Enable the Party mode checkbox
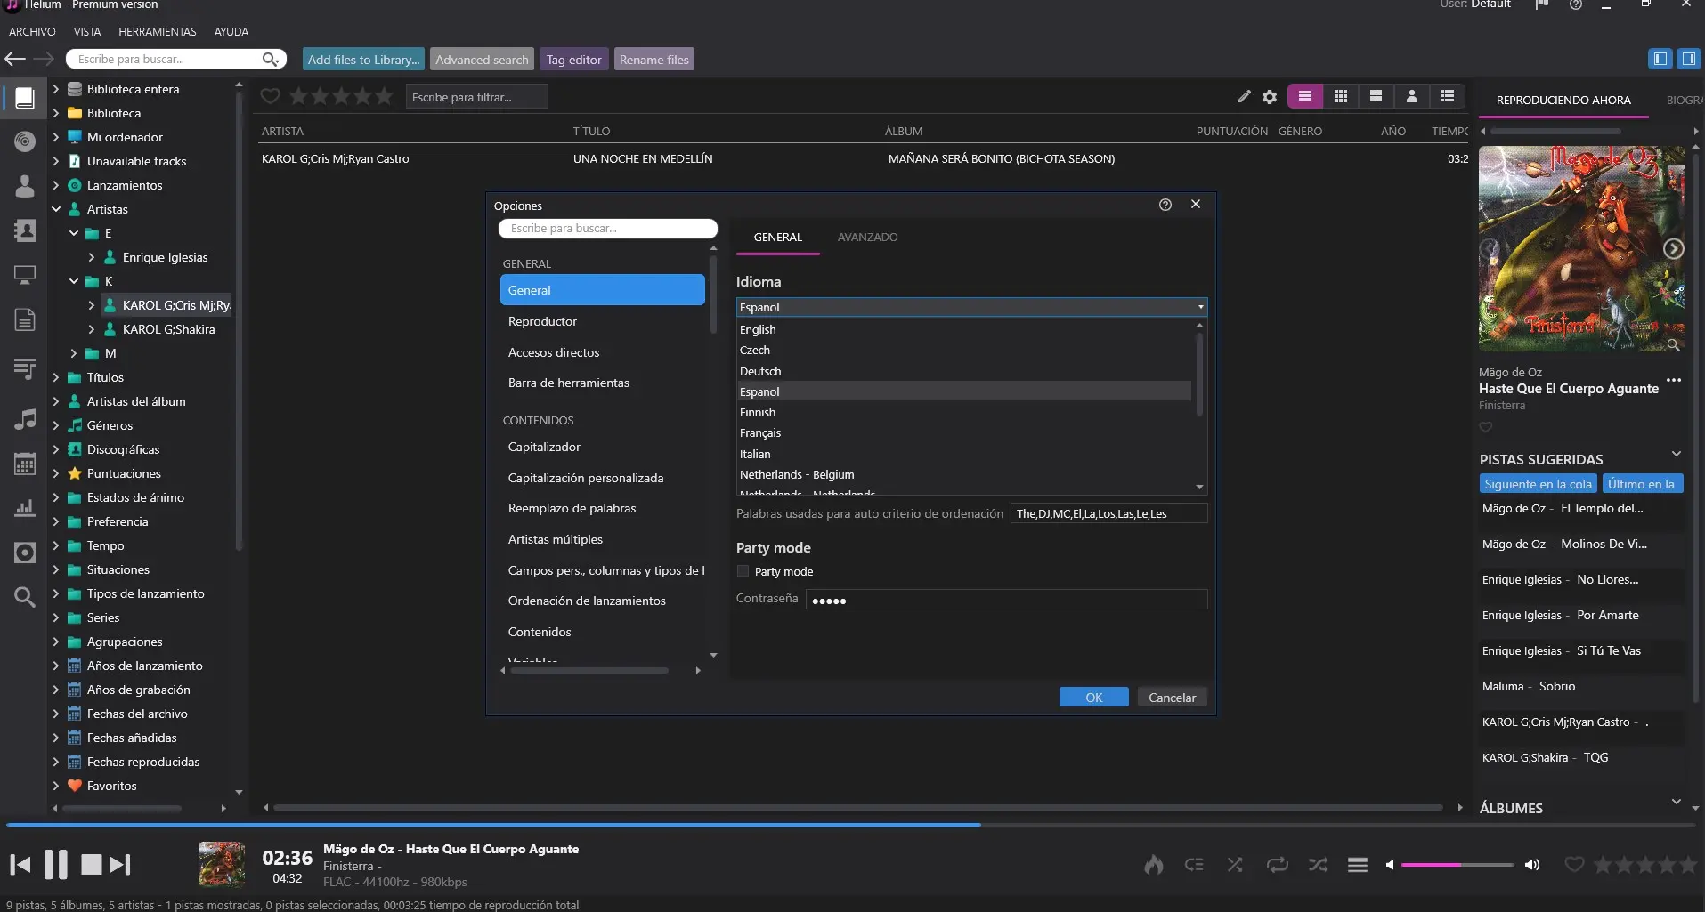 (x=743, y=571)
